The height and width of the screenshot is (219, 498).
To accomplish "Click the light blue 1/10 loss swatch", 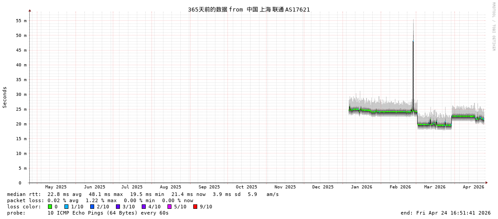I will 66,207.
